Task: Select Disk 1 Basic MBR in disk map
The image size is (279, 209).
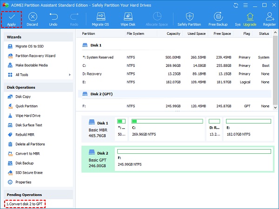Action: click(98, 129)
